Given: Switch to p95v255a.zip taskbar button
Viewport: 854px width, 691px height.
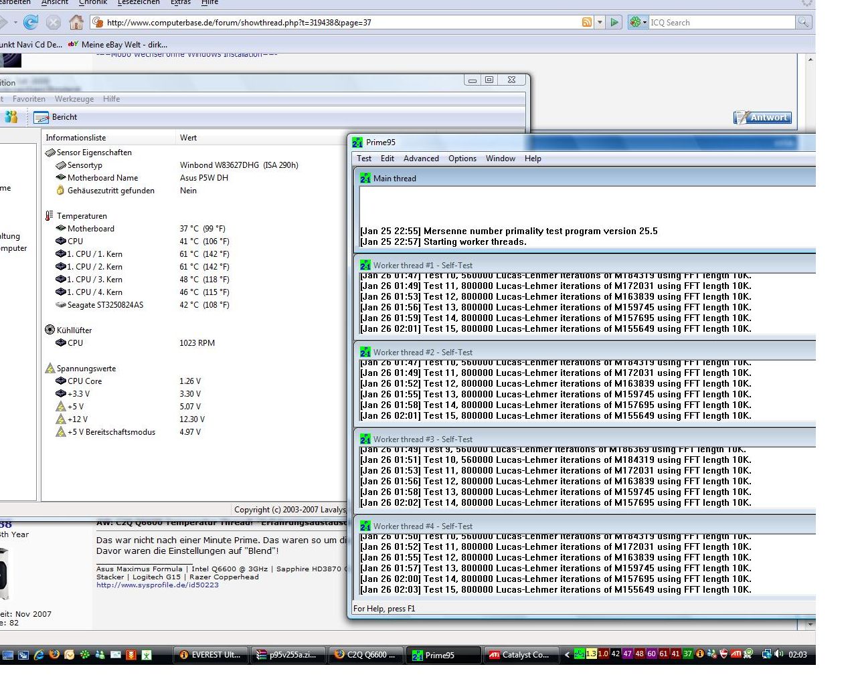Looking at the screenshot, I should pos(289,655).
